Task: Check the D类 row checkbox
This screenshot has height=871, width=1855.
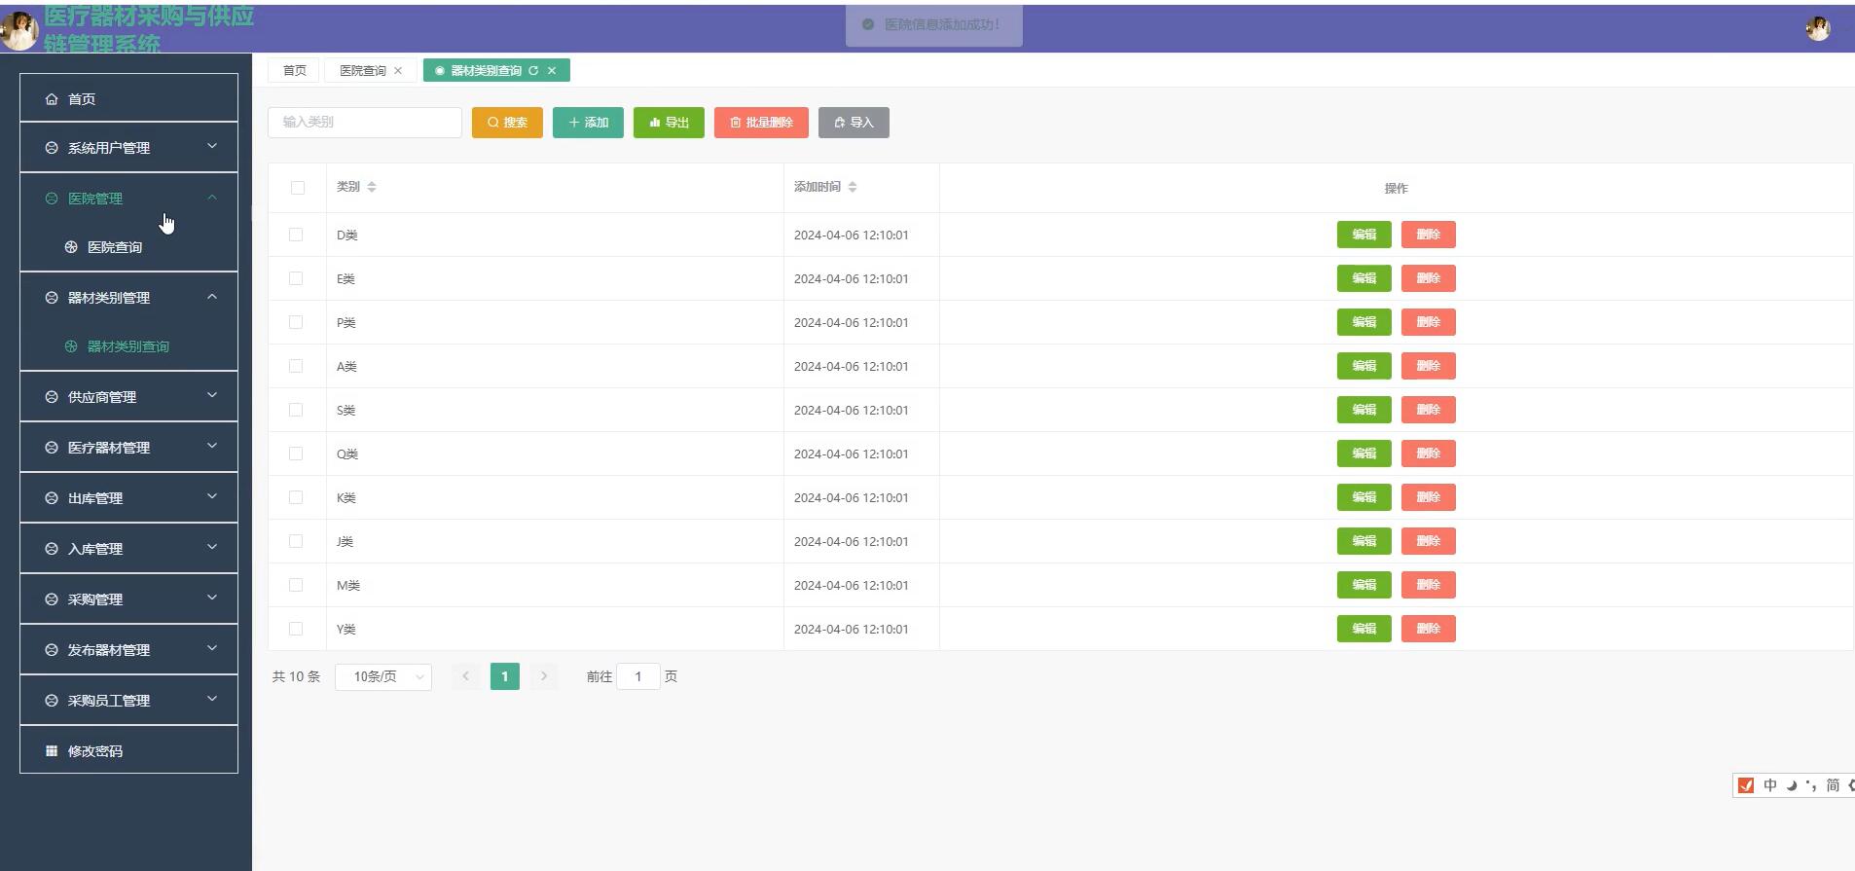Action: [x=296, y=235]
